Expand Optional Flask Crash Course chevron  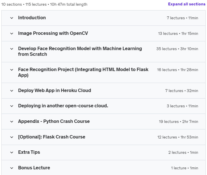[12, 137]
